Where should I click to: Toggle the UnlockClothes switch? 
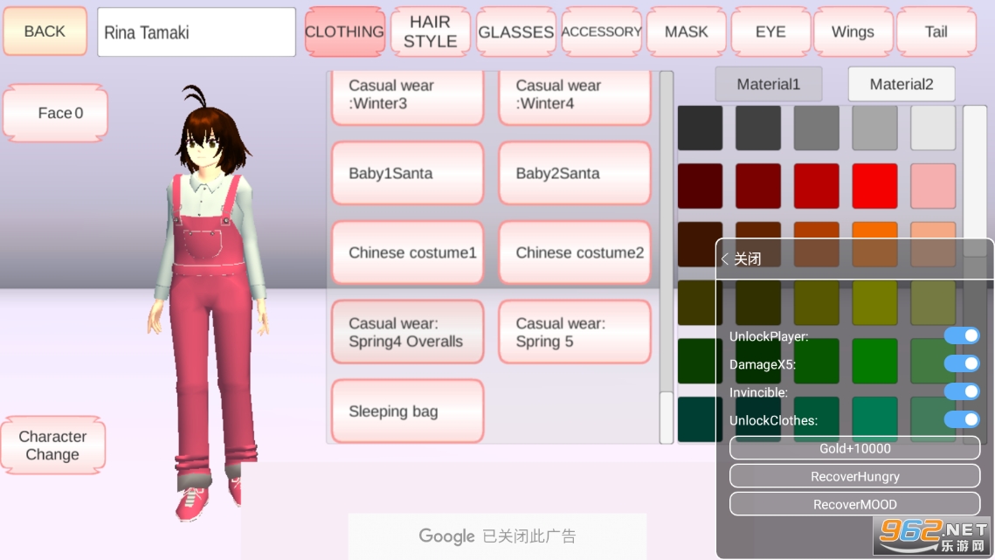(961, 419)
